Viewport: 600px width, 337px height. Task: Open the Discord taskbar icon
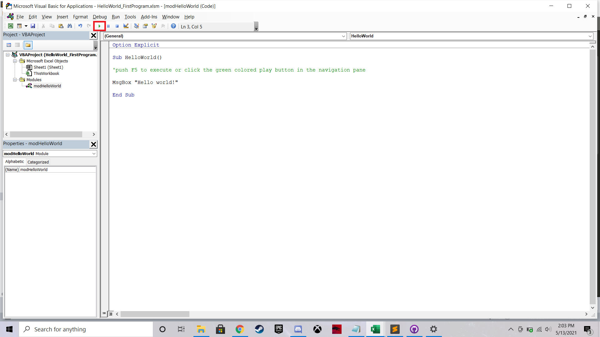[x=298, y=329]
